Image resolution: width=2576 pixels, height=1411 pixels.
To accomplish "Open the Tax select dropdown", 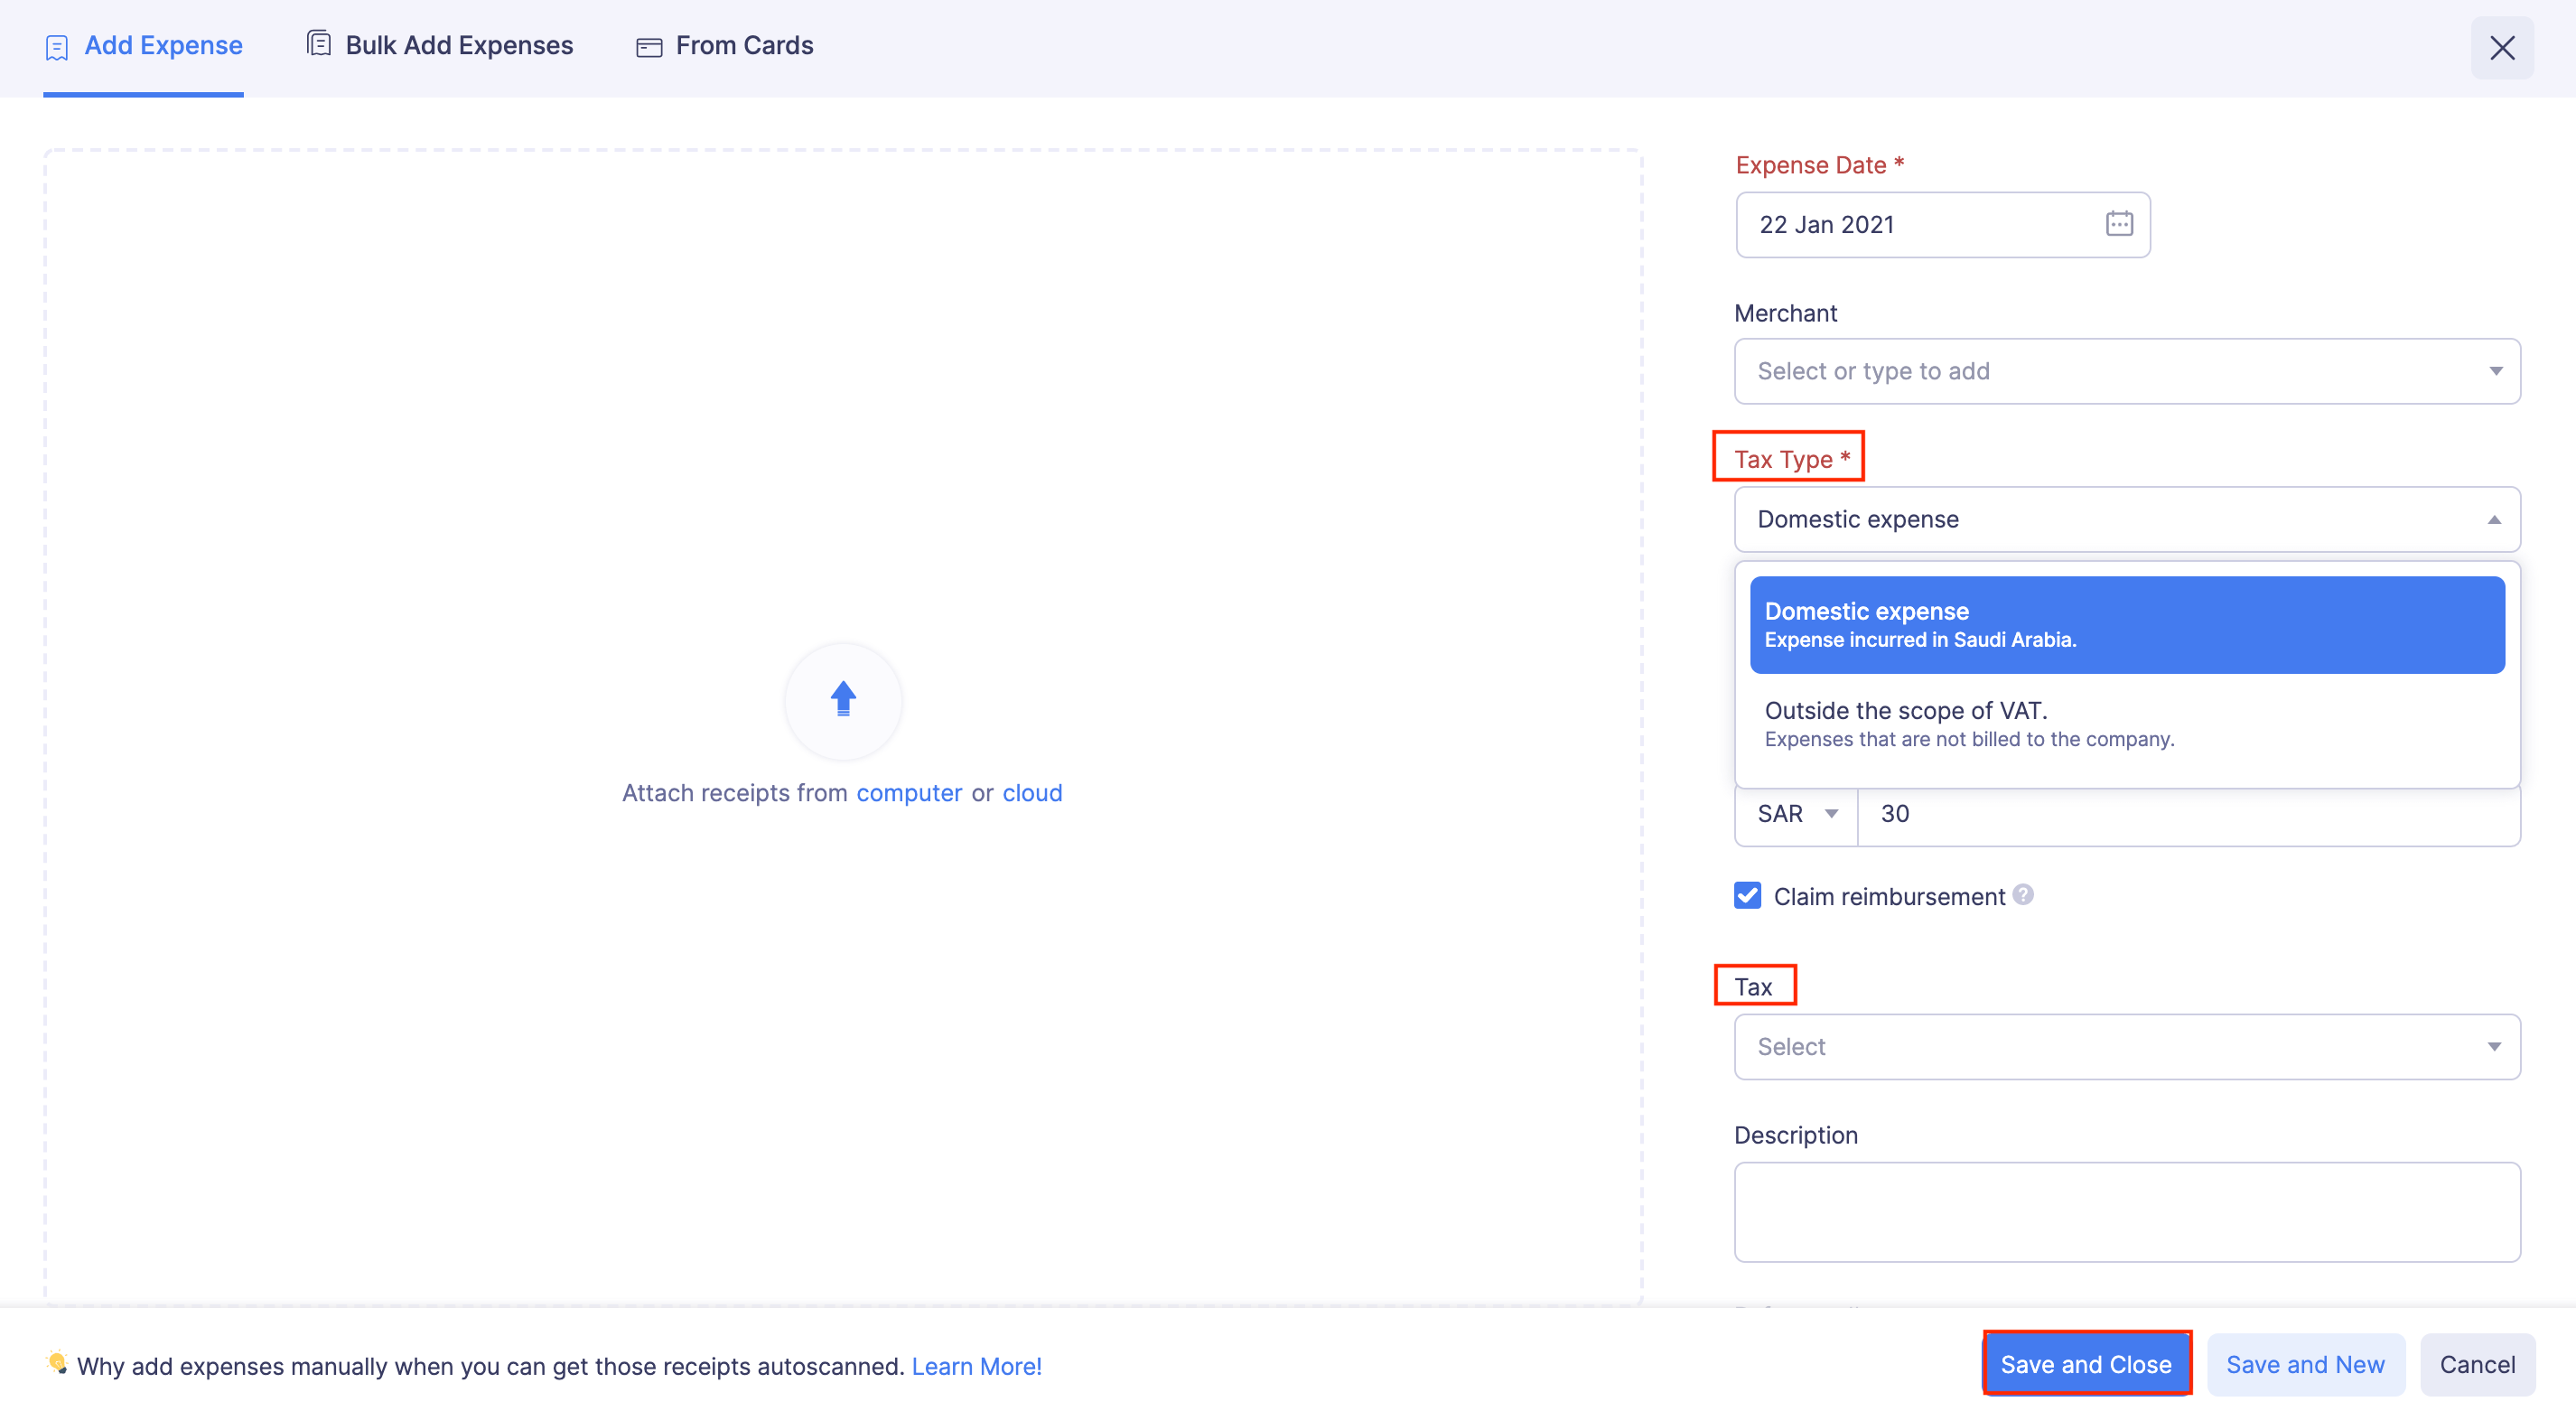I will click(2126, 1046).
